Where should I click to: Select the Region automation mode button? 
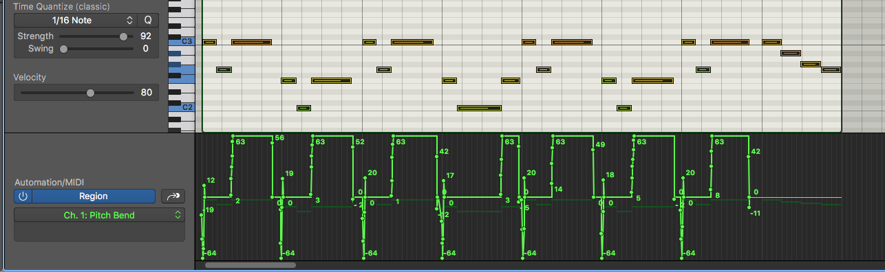(x=94, y=196)
